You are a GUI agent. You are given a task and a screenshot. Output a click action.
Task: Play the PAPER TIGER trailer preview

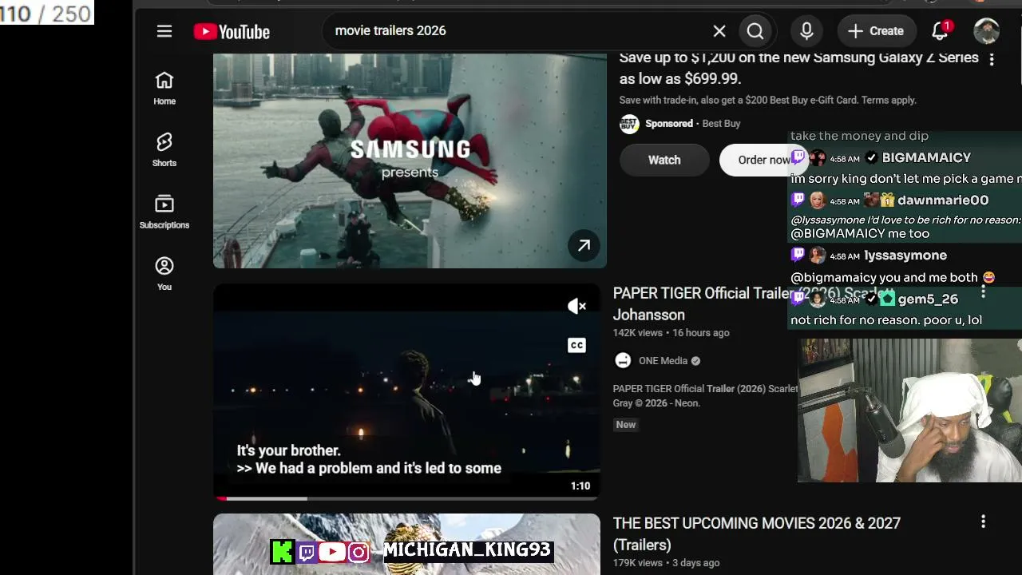tap(406, 391)
